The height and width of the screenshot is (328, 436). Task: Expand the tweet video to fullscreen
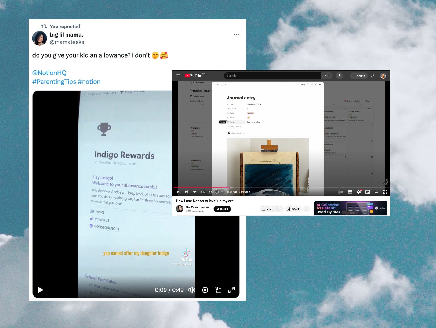click(231, 290)
